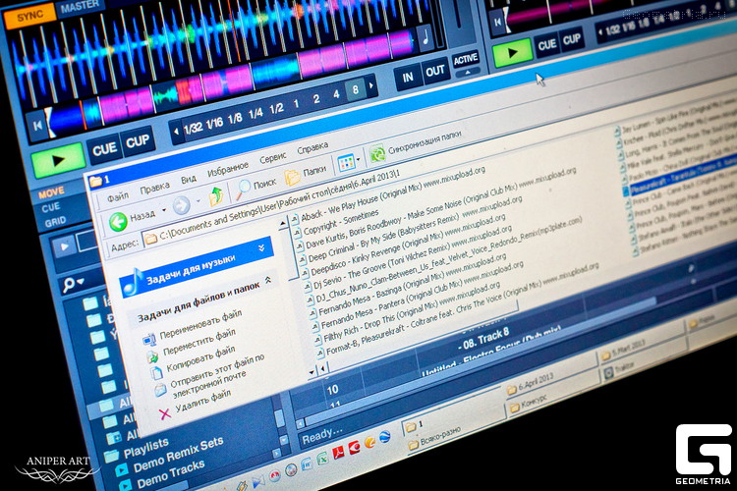Toggle the MASTER button on the left deck

(81, 6)
